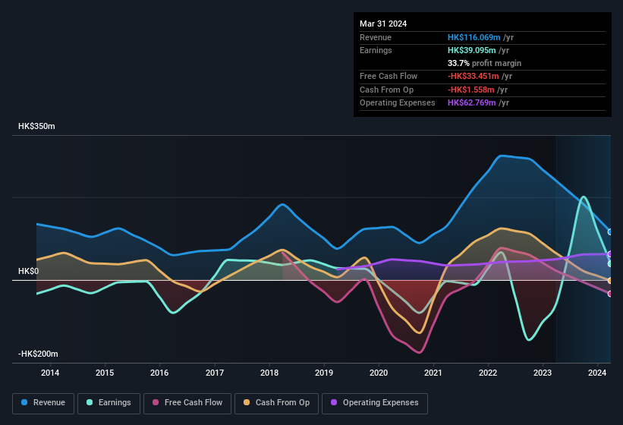Viewport: 623px width, 425px height.
Task: Click the -HK$33.451m free cash flow value
Action: point(475,76)
